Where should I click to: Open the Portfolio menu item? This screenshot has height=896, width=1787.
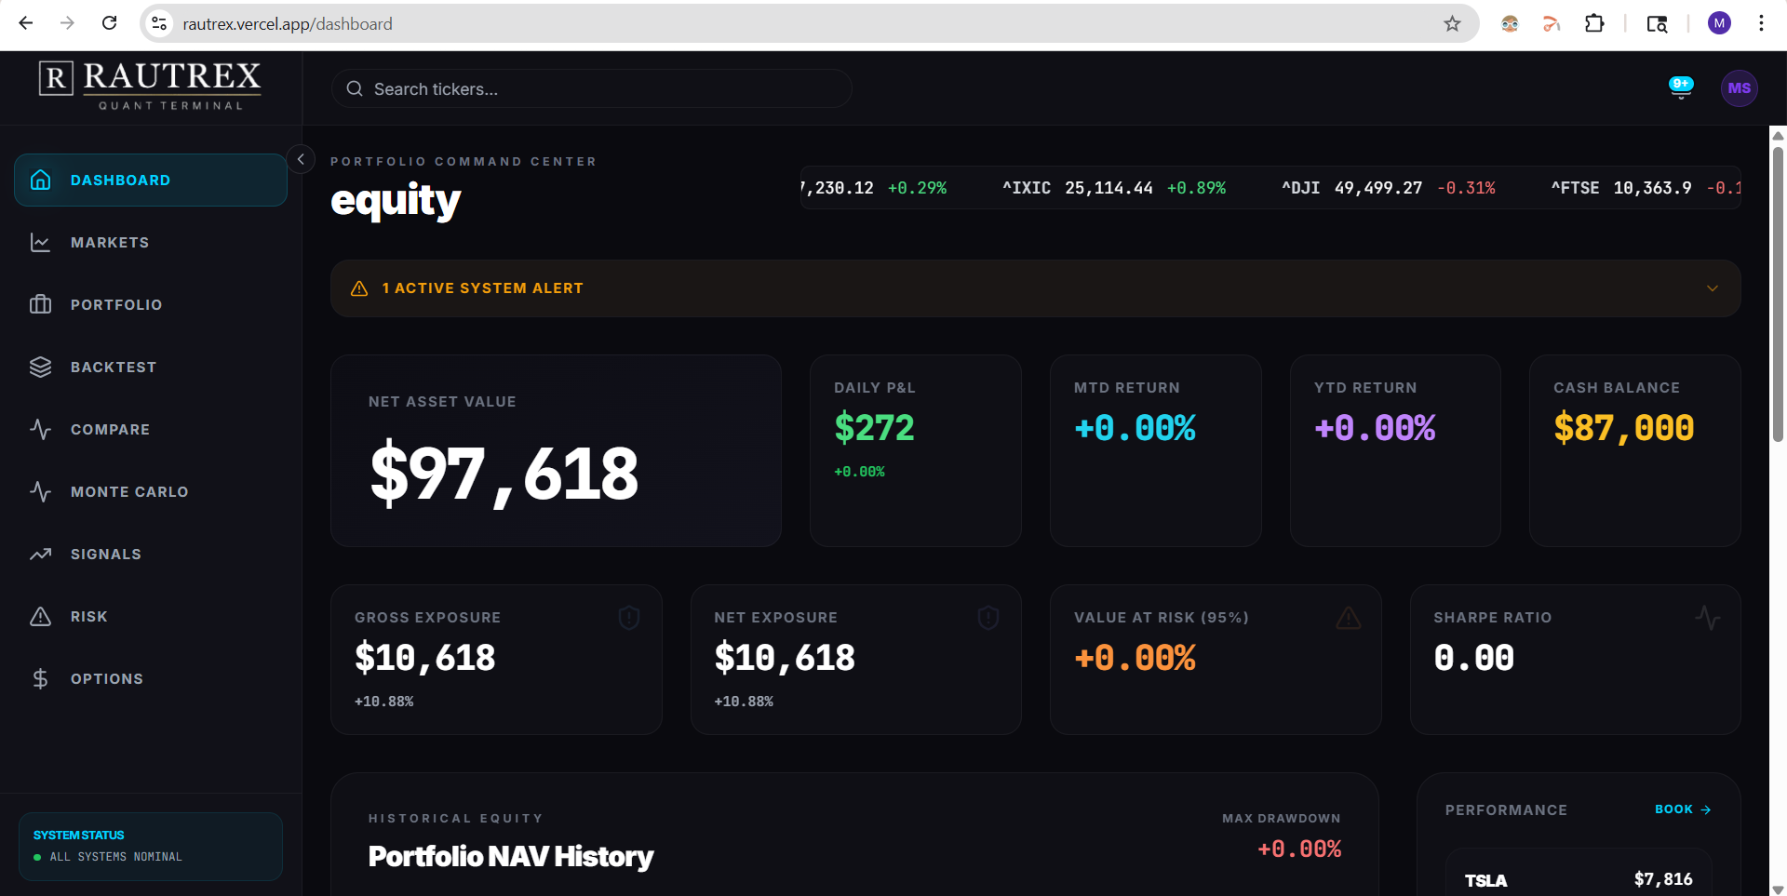pos(151,304)
